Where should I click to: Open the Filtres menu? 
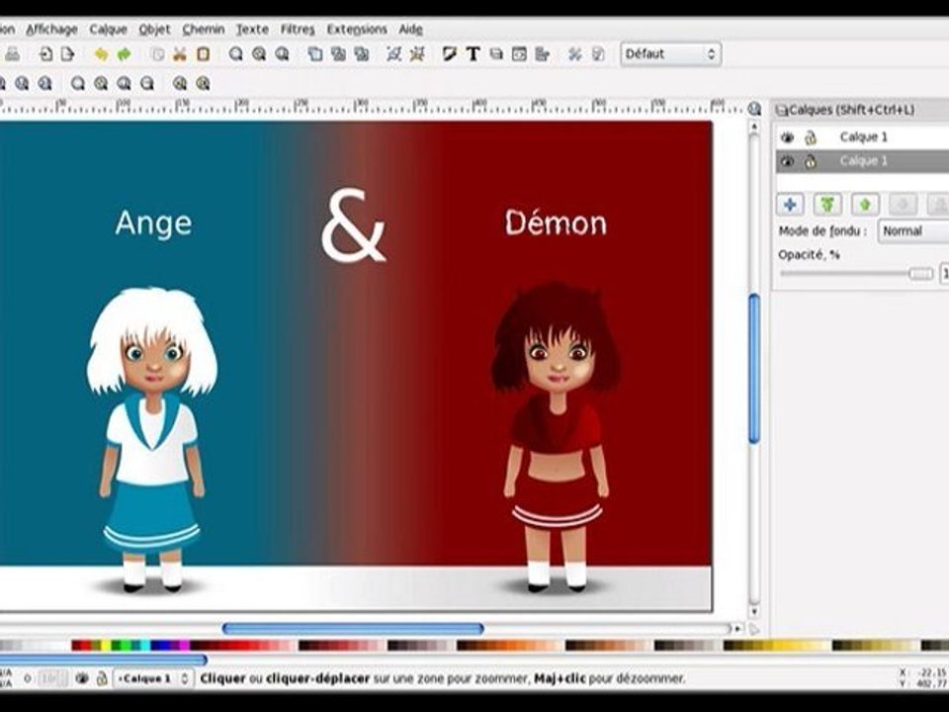(298, 29)
